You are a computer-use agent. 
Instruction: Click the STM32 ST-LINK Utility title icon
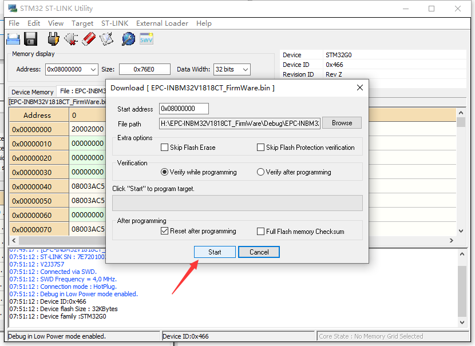13,8
